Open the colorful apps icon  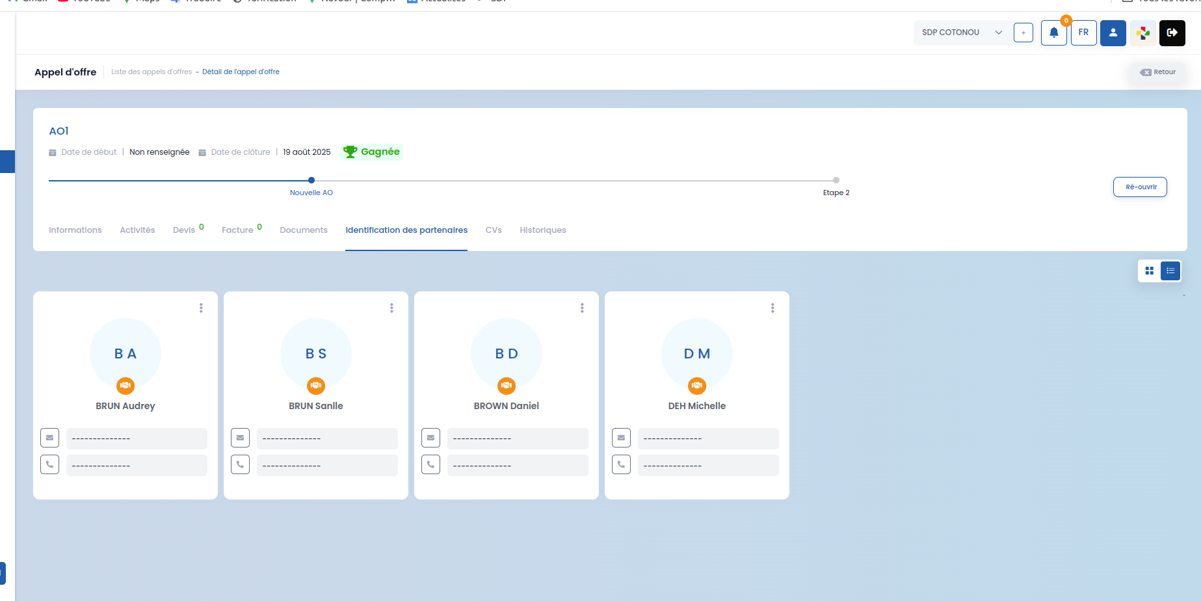[x=1143, y=33]
